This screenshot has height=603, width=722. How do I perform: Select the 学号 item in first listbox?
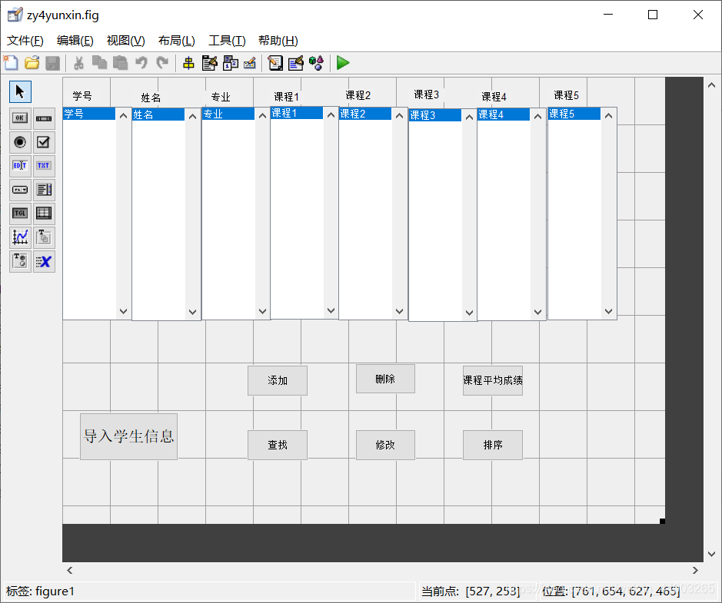coord(89,114)
